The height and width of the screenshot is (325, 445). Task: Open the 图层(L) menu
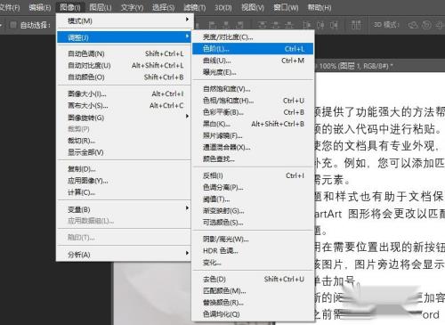[101, 7]
